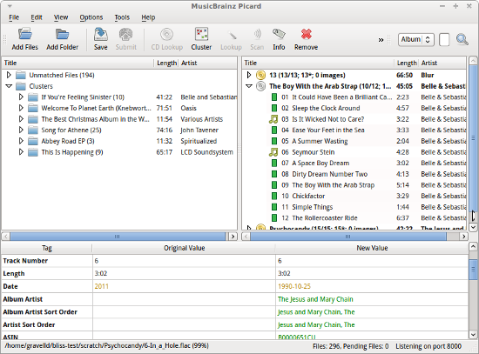
Task: Open the View menu
Action: (61, 17)
